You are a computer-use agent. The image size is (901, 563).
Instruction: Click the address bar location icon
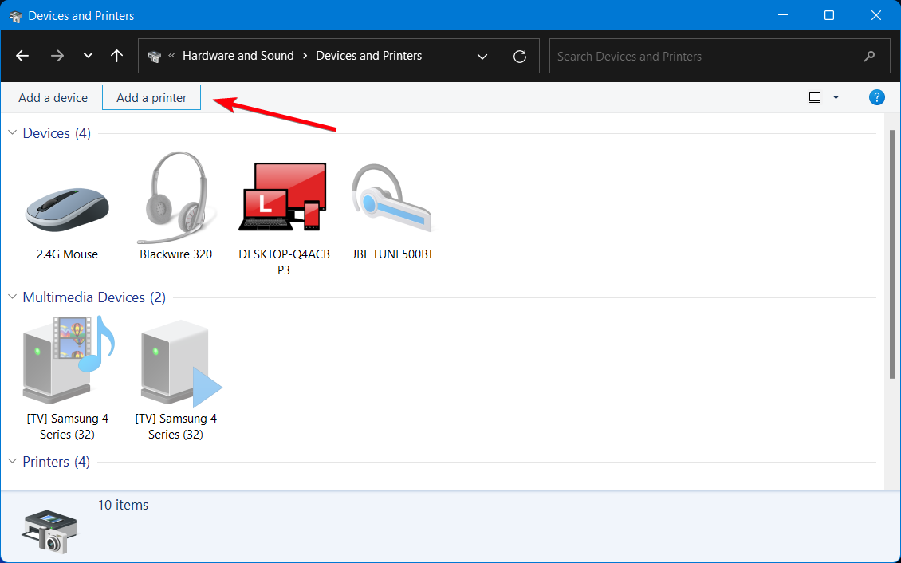click(x=155, y=57)
